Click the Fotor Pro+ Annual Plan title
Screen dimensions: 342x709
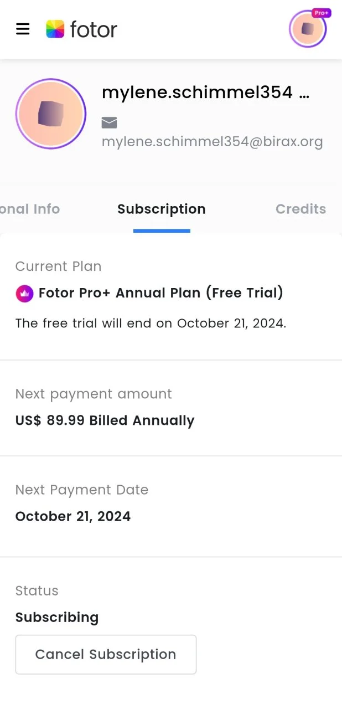point(160,293)
